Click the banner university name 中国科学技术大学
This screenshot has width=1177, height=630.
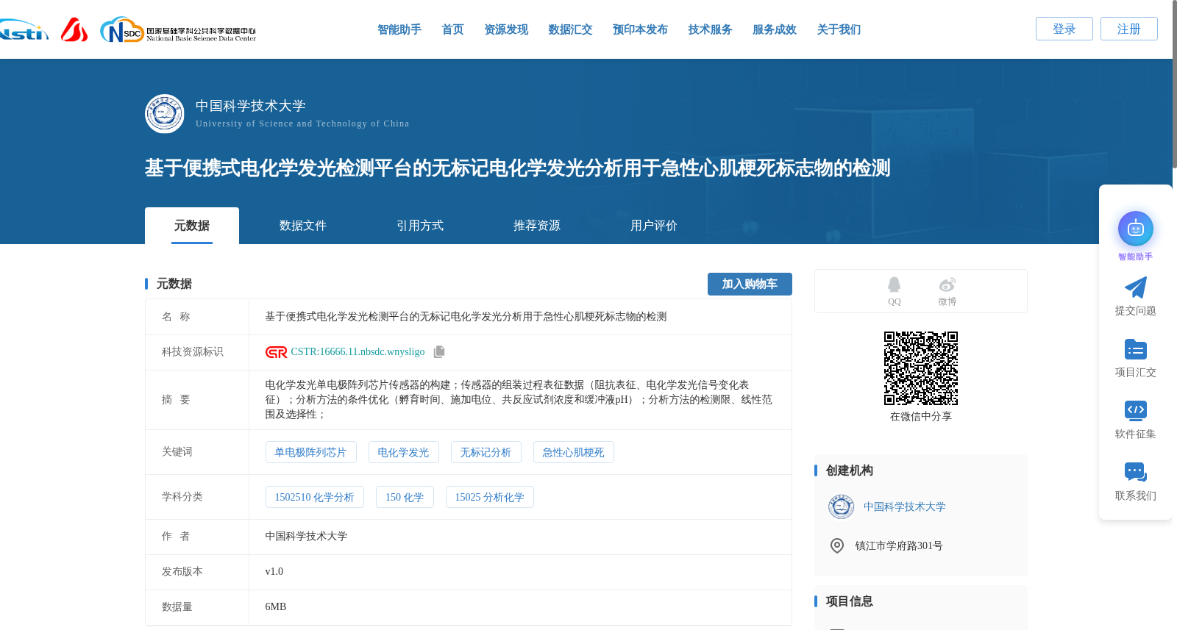[251, 106]
